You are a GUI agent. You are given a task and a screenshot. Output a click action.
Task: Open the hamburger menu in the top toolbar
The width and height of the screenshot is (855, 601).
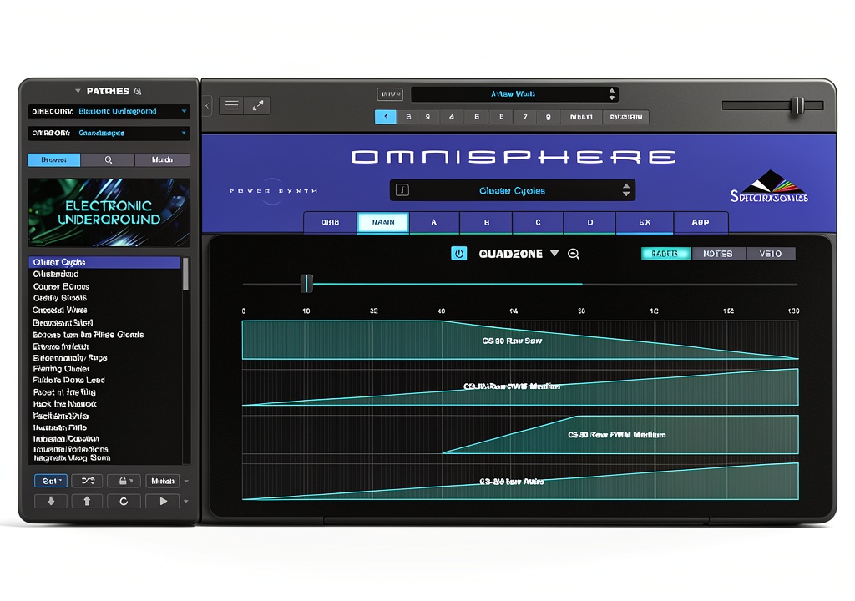point(232,105)
